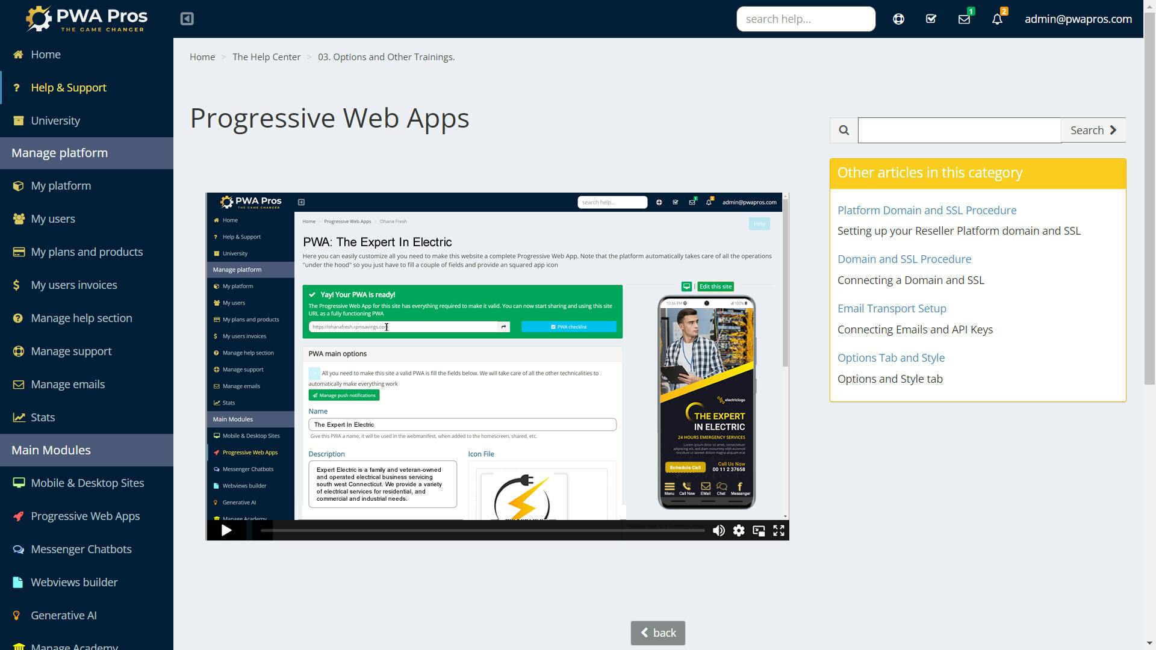
Task: Collapse the sidebar with the toggle icon
Action: coord(187,19)
